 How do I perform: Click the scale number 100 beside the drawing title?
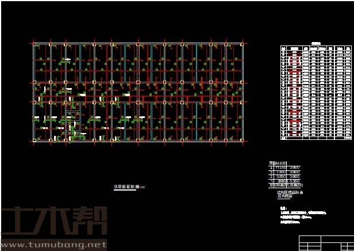point(142,188)
